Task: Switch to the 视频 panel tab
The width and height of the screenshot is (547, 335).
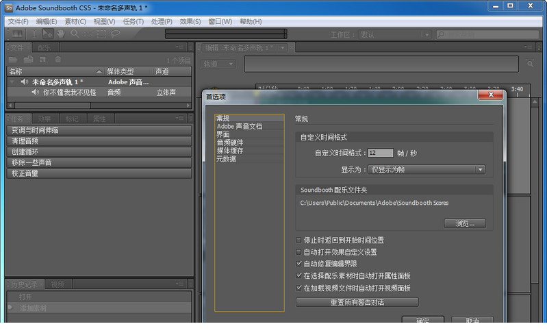Action: pyautogui.click(x=58, y=284)
